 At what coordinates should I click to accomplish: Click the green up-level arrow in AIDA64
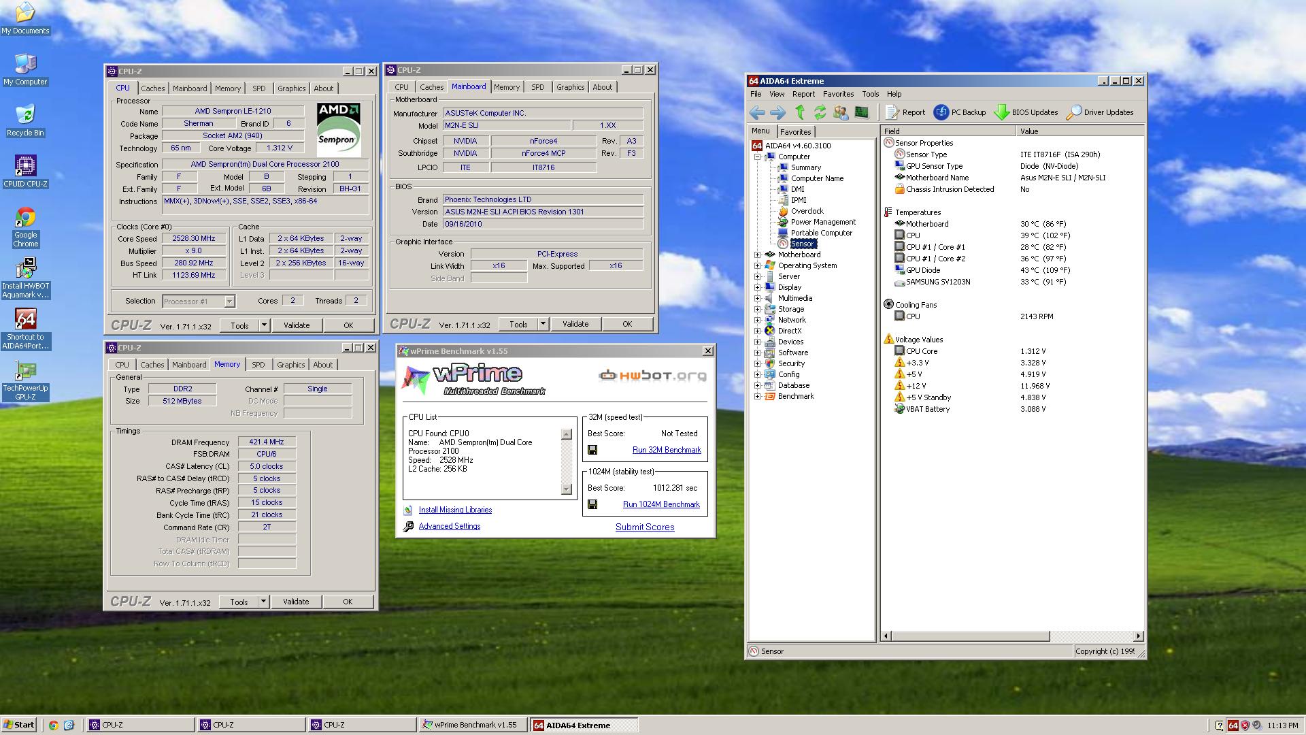800,112
